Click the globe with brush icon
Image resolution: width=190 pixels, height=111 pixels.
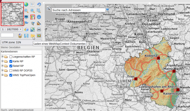(x=26, y=30)
